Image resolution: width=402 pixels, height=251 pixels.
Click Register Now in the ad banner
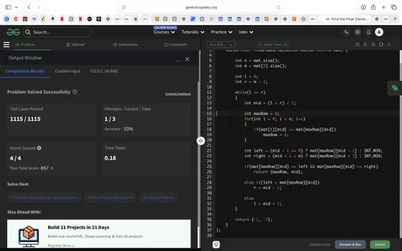(x=61, y=245)
